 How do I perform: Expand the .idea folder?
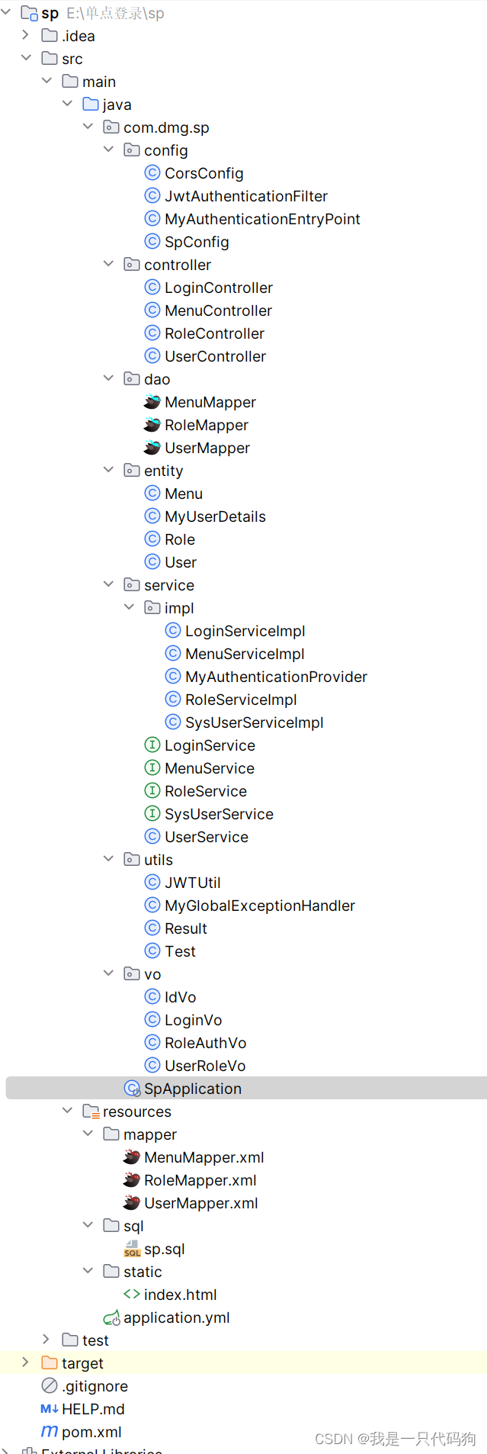click(25, 35)
